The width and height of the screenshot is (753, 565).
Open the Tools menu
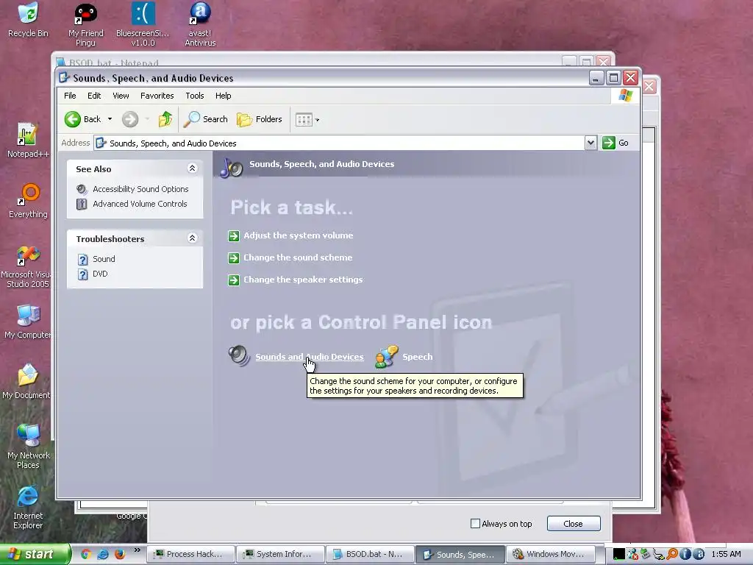click(195, 96)
